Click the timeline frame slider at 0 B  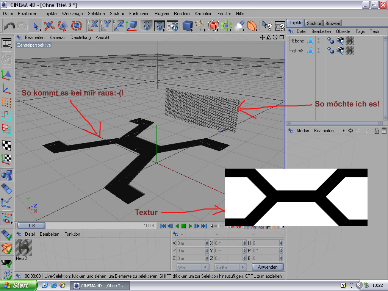31,226
